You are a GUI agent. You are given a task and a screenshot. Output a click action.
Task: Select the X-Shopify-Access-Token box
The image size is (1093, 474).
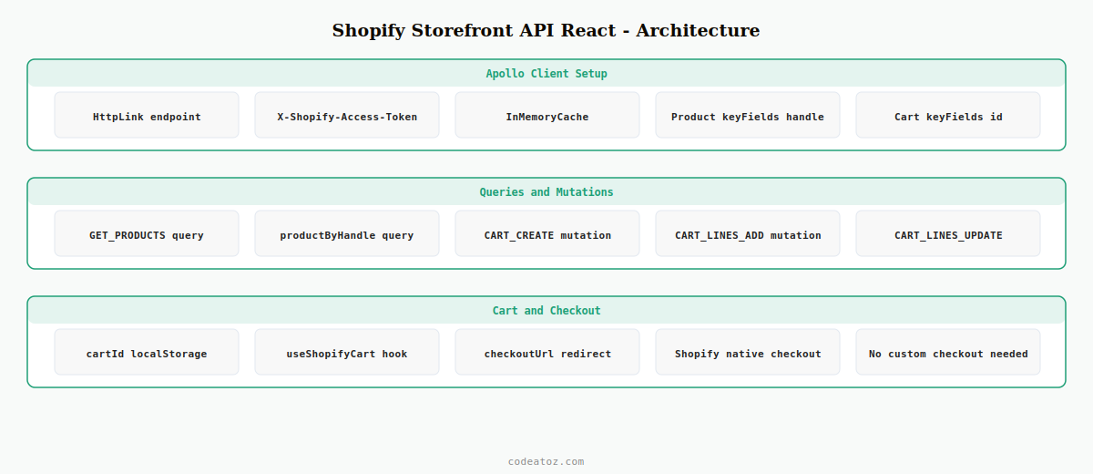coord(347,115)
